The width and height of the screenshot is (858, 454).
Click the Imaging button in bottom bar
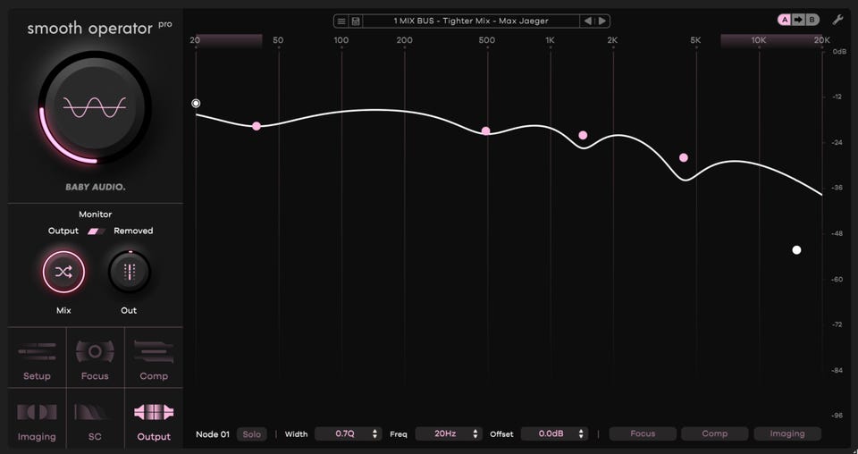(x=787, y=433)
